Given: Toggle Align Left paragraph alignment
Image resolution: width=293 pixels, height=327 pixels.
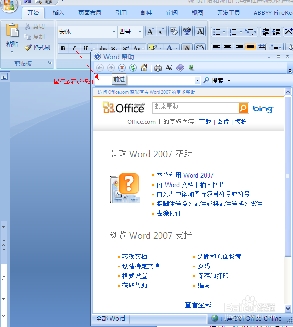Looking at the screenshot, I should coord(217,48).
